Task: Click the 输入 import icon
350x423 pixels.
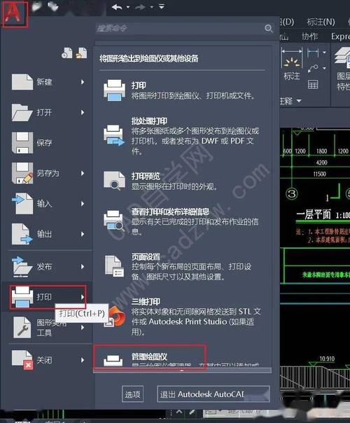Action: 22,203
